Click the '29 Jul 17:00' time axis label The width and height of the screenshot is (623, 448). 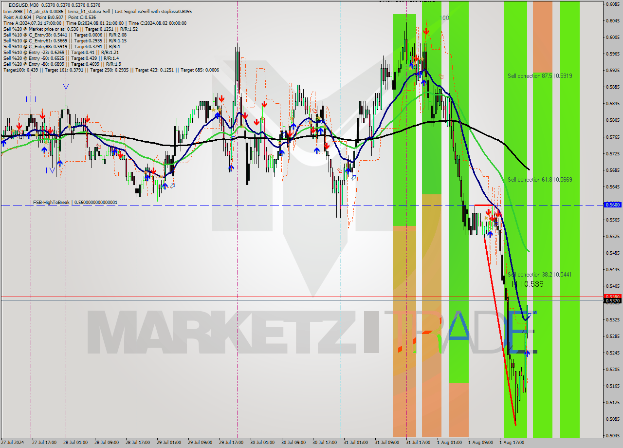click(232, 443)
